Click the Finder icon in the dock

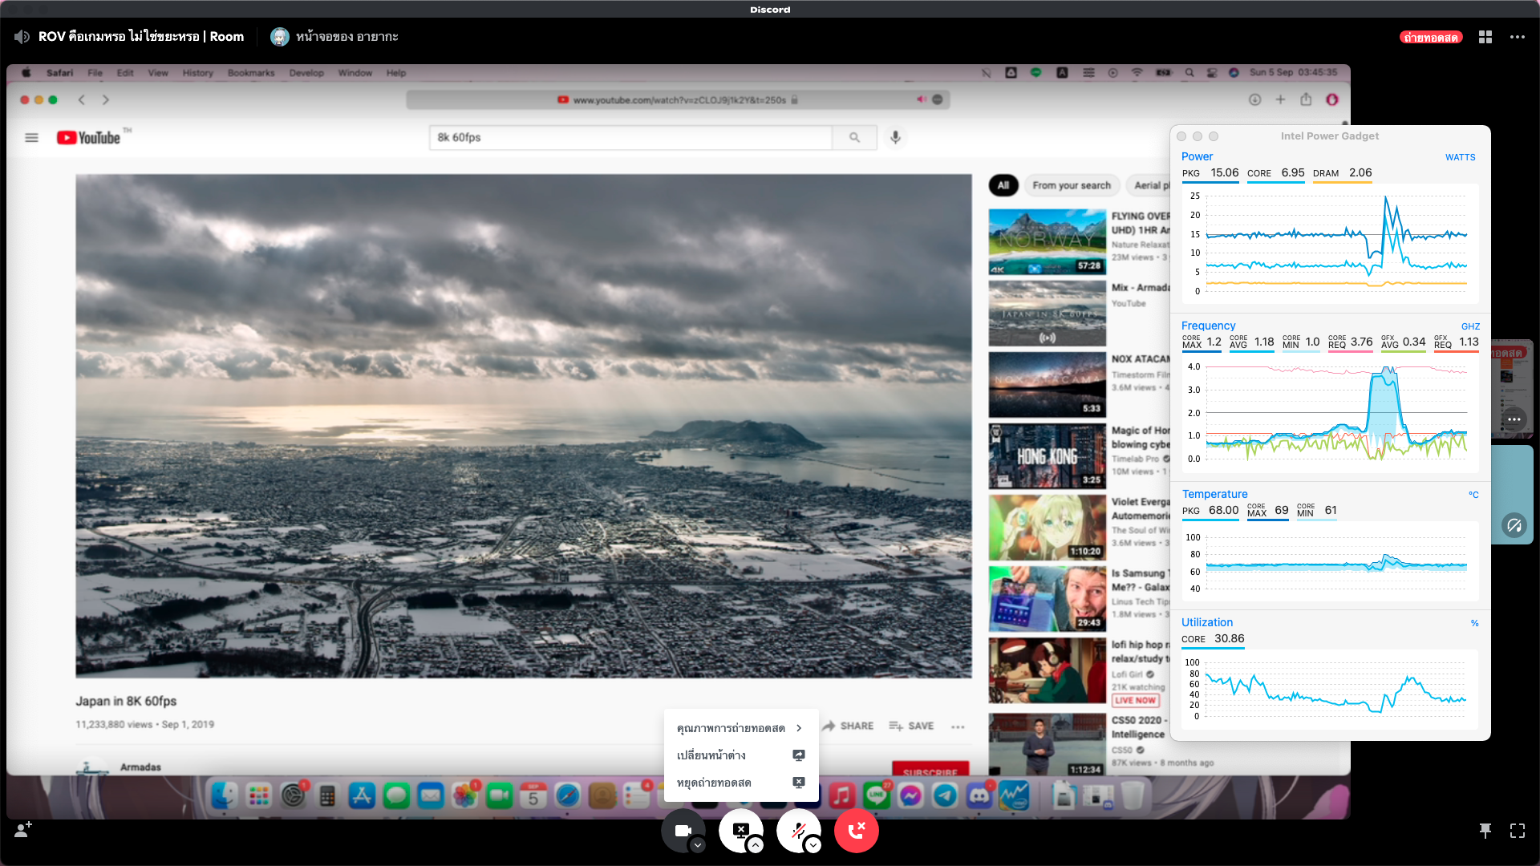pos(224,796)
